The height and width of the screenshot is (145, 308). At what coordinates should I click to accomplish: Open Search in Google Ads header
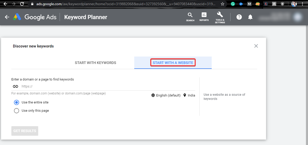pos(190,17)
